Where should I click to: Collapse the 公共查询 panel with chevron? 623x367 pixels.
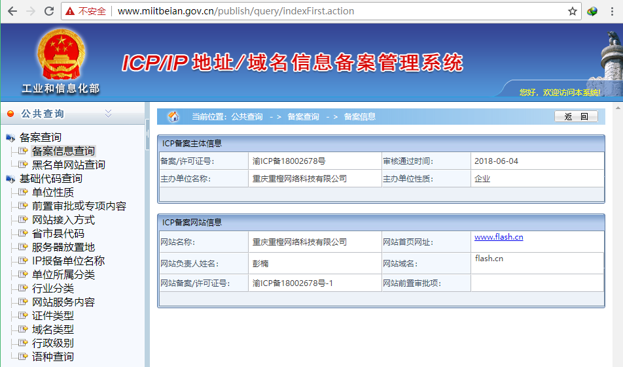[108, 114]
